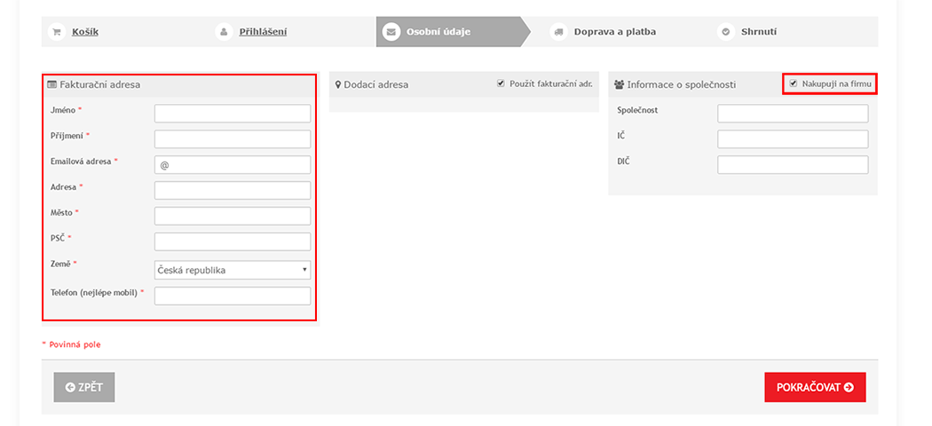This screenshot has height=426, width=932.
Task: Click the Společnost company name field
Action: point(793,114)
